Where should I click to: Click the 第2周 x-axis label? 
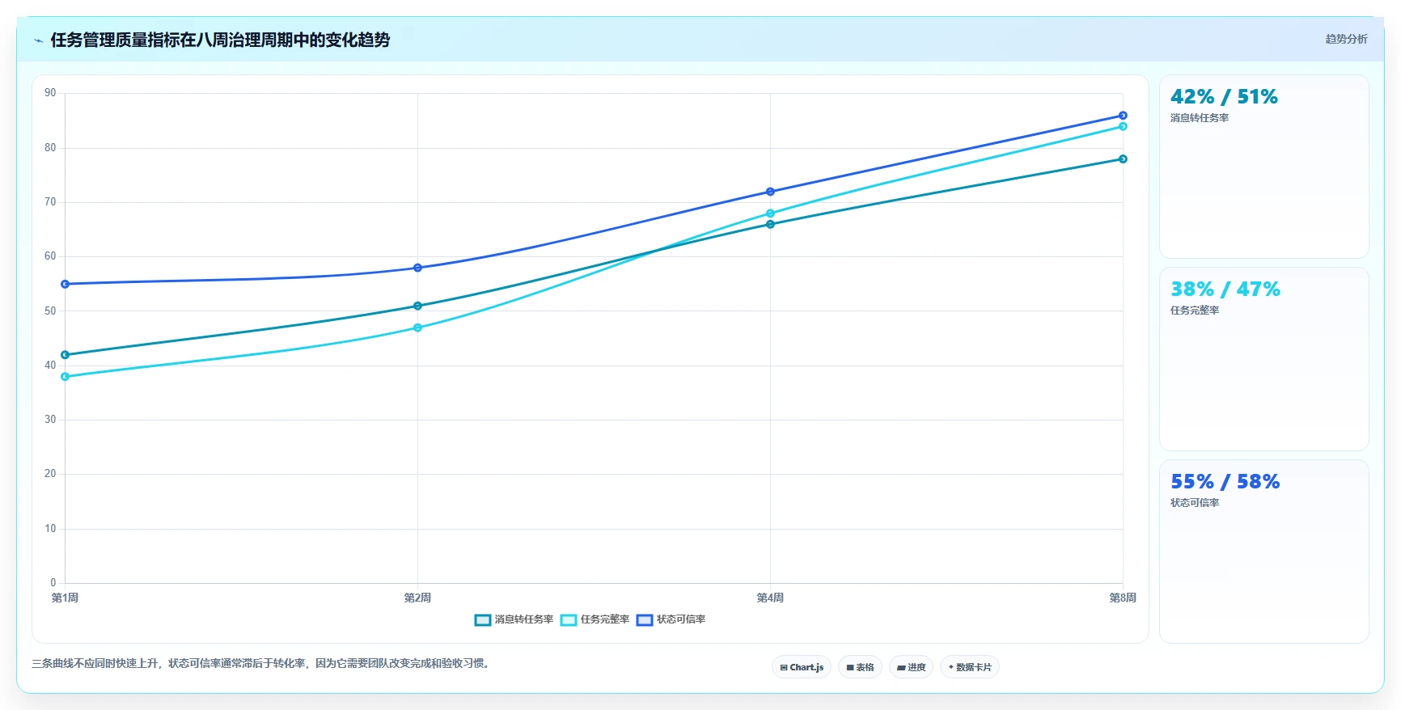(417, 598)
